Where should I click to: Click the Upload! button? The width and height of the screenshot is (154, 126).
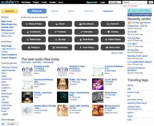pos(10,11)
